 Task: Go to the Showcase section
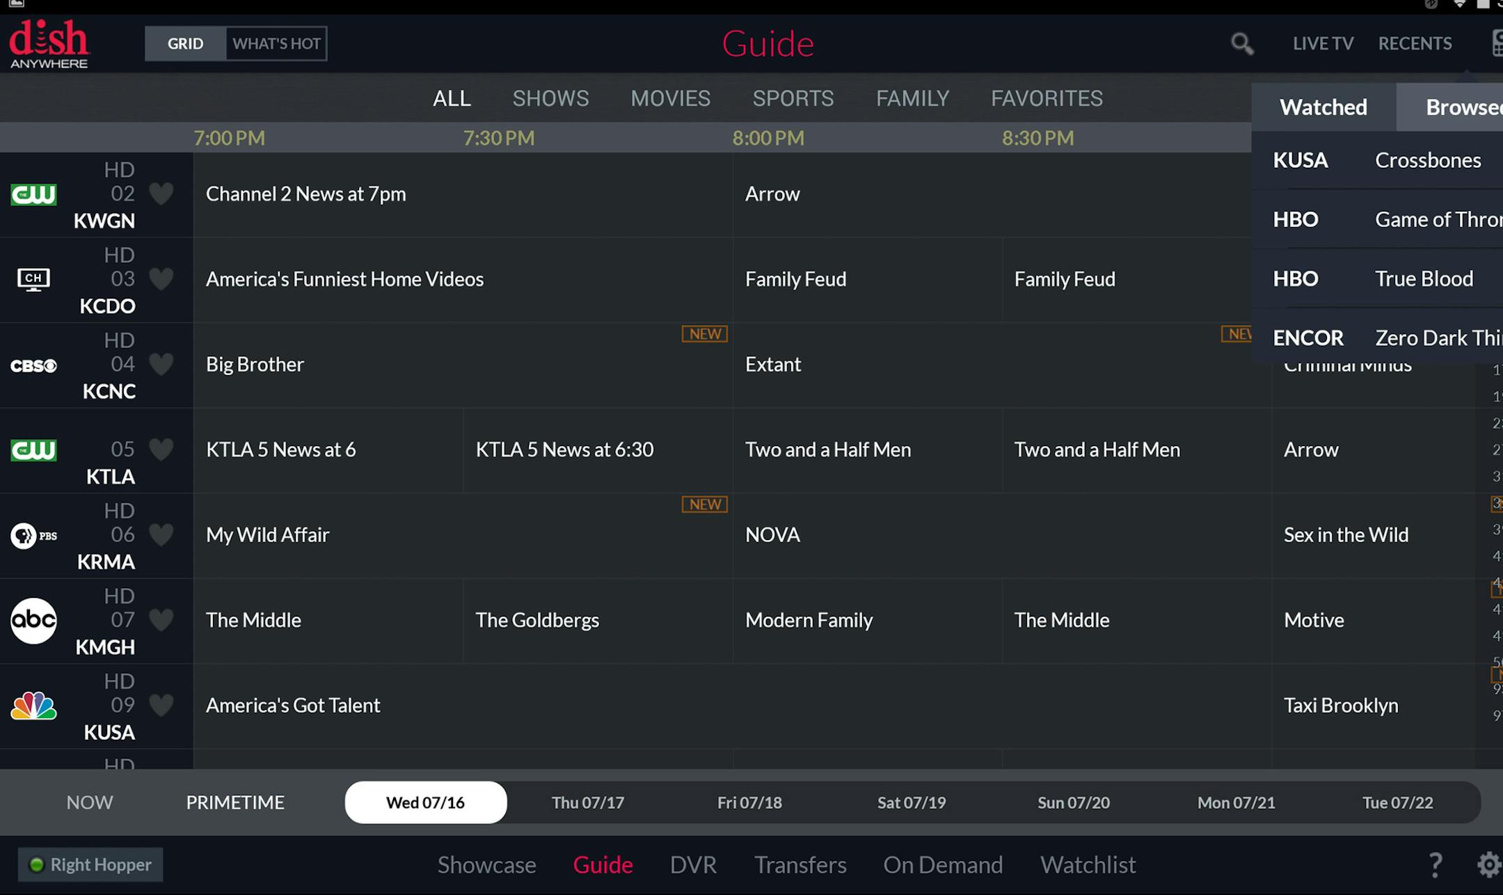pos(486,864)
